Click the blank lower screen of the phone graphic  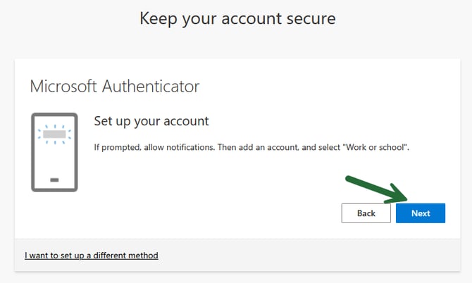coord(54,161)
